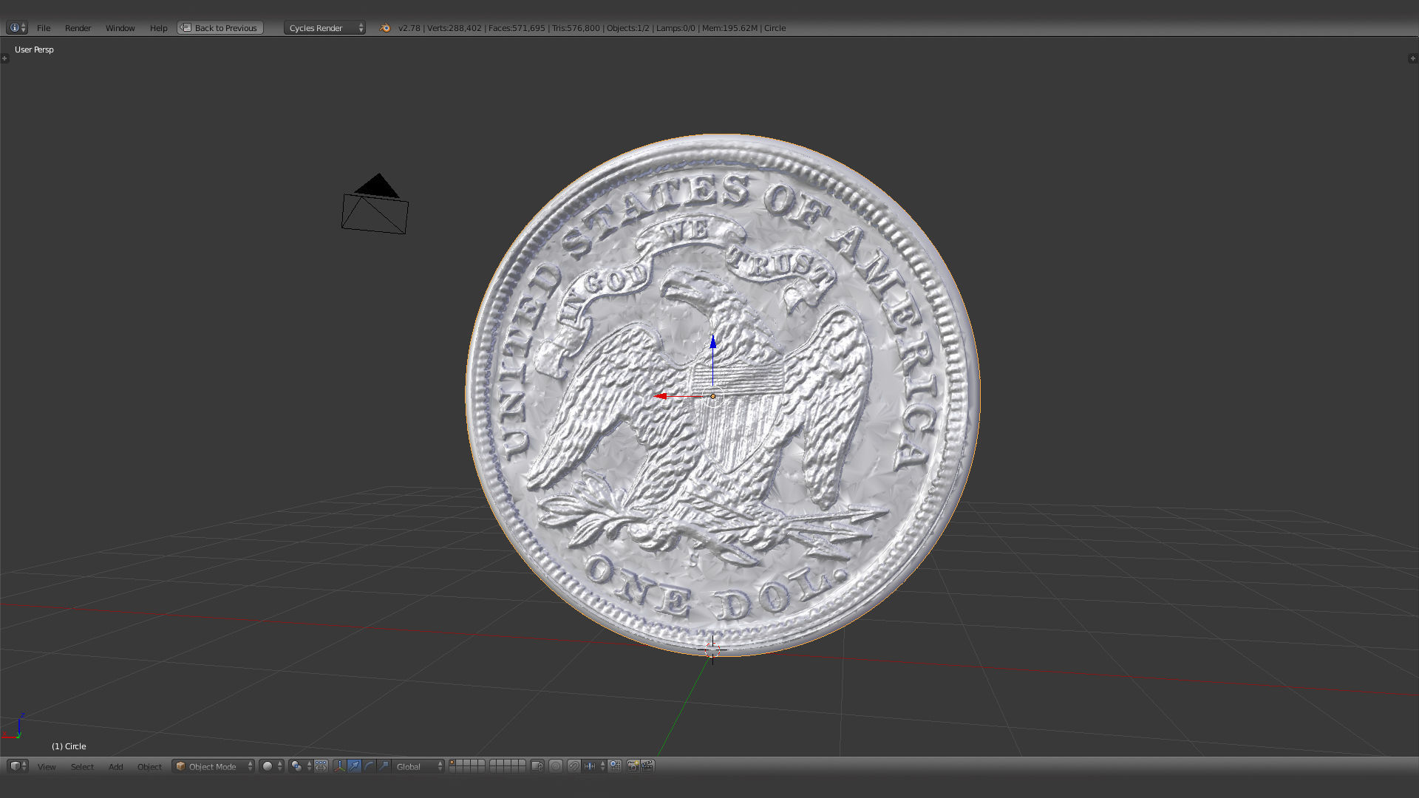Click the first layer button in layer grid
1419x798 pixels.
(452, 763)
